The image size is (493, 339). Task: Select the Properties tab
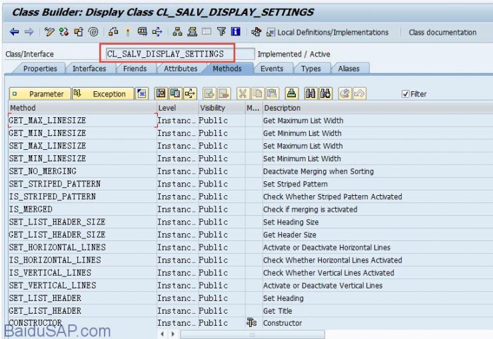(x=40, y=69)
